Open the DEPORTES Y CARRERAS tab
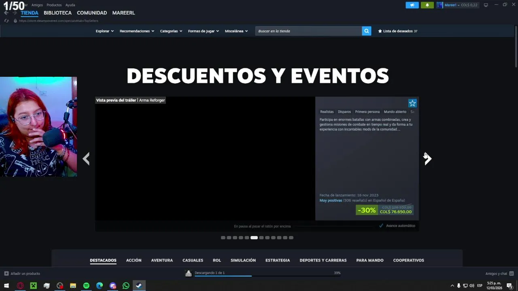518x291 pixels. [323, 260]
